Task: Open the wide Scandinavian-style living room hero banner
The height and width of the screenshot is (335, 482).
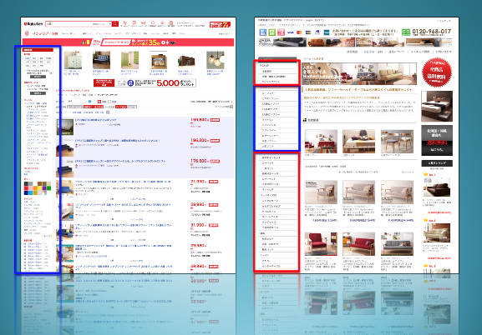Action: [x=359, y=73]
